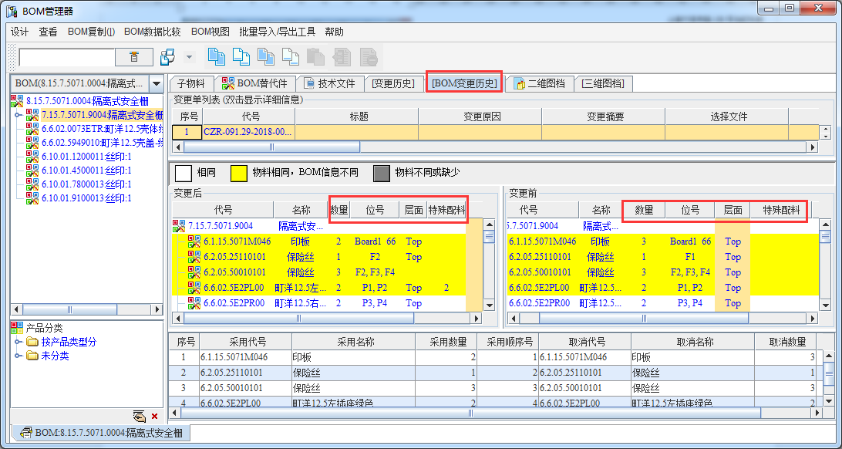842x449 pixels.
Task: Click the first blue copy-pages icon in the toolbar
Action: pyautogui.click(x=217, y=57)
